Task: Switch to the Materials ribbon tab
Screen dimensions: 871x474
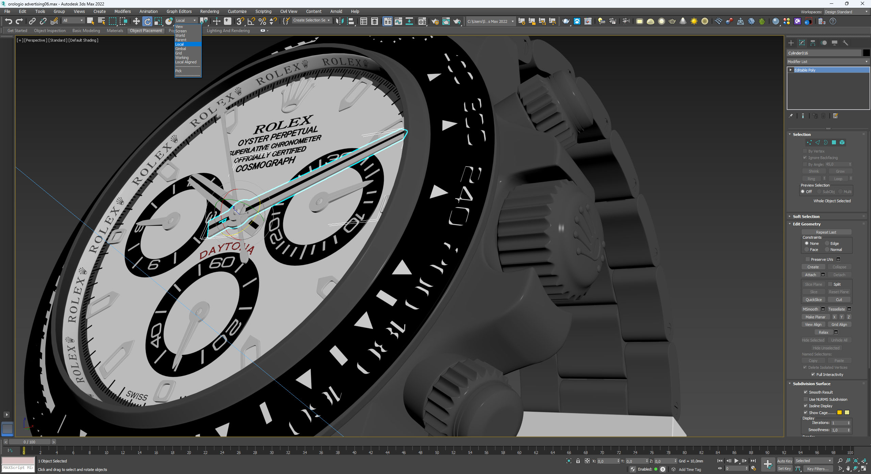Action: point(115,31)
